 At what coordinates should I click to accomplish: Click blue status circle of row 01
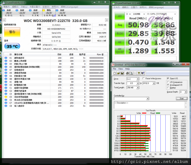tap(6, 58)
